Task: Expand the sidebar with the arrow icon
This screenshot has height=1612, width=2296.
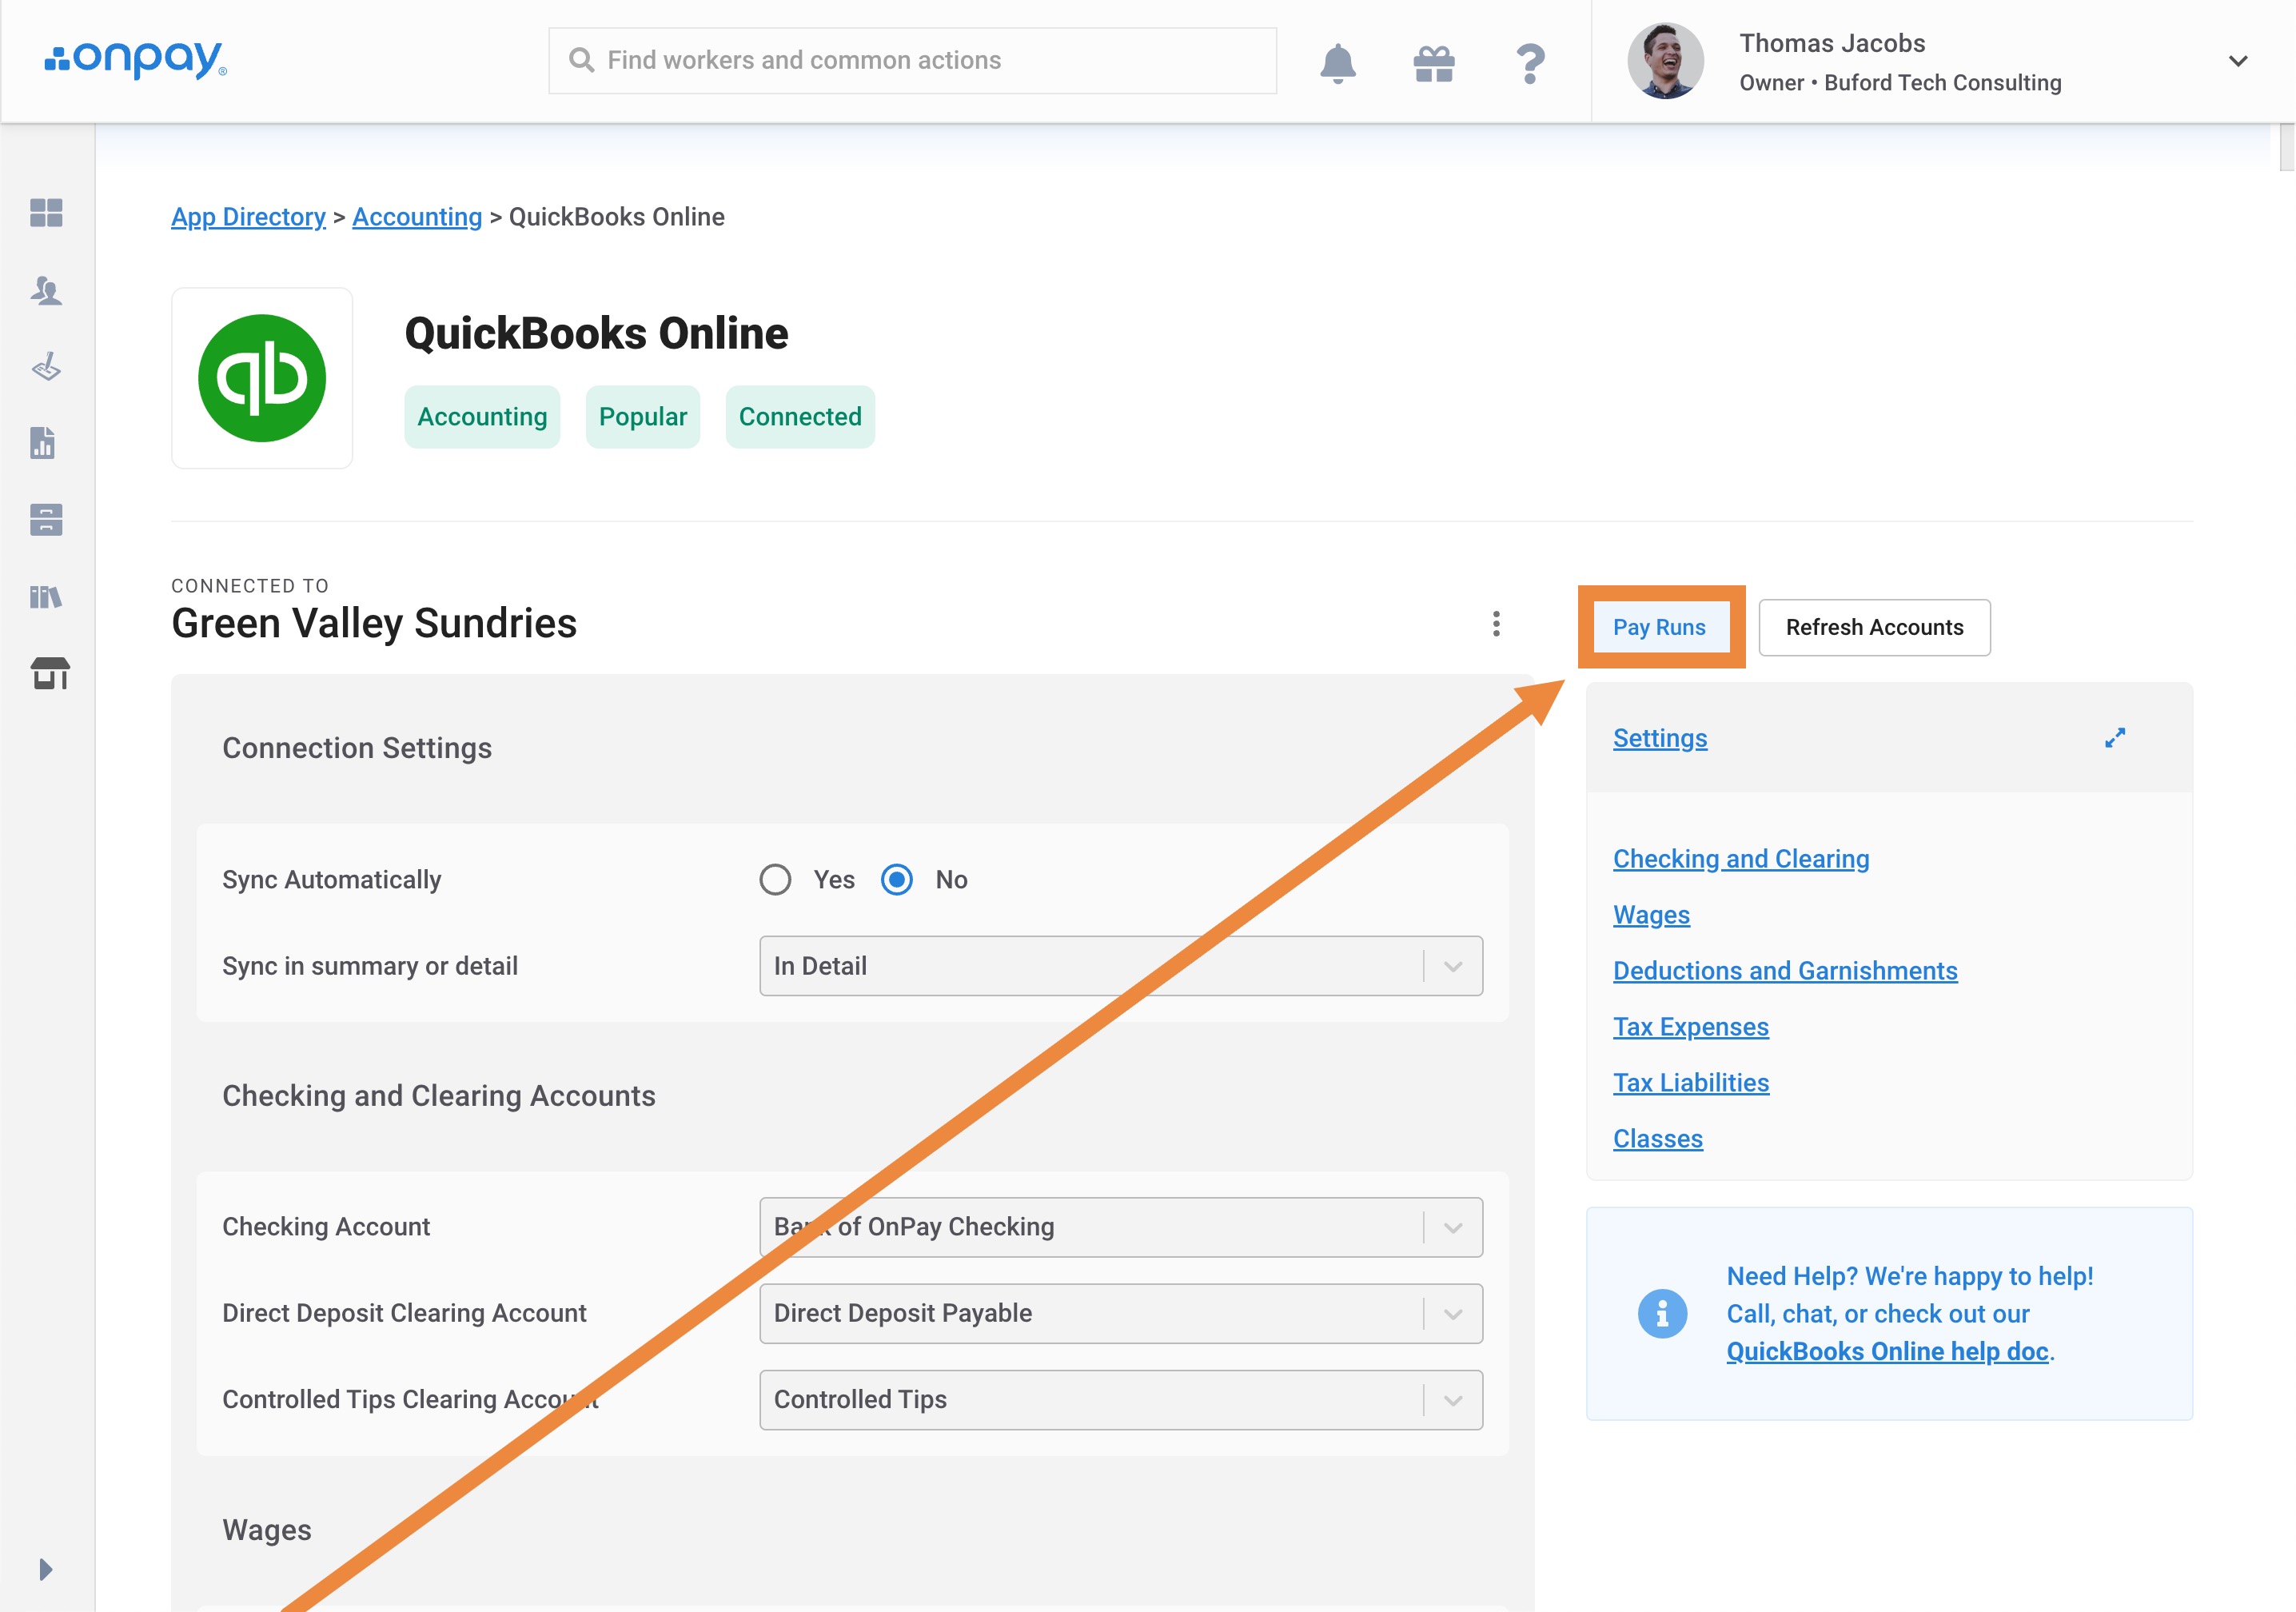Action: (45, 1569)
